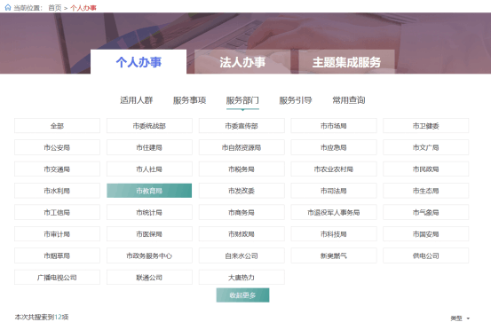491x330 pixels.
Task: Open the 个人办事 breadcrumb link
Action: click(83, 8)
